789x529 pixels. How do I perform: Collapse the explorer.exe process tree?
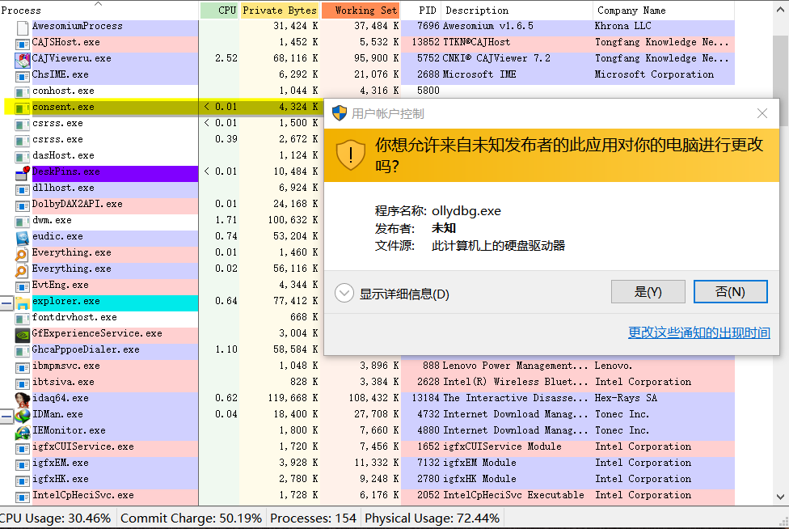[x=6, y=303]
